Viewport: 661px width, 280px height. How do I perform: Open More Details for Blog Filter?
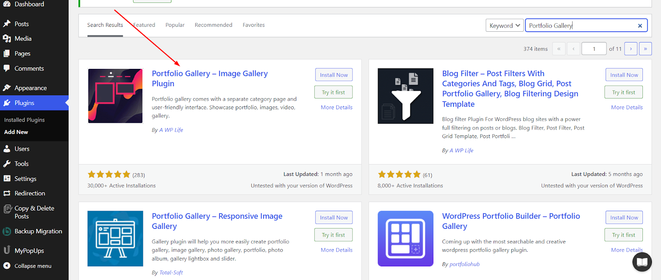click(x=627, y=107)
